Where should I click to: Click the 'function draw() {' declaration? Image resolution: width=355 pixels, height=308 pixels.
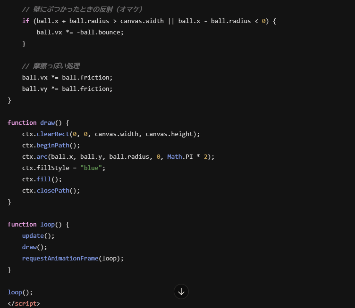click(38, 122)
